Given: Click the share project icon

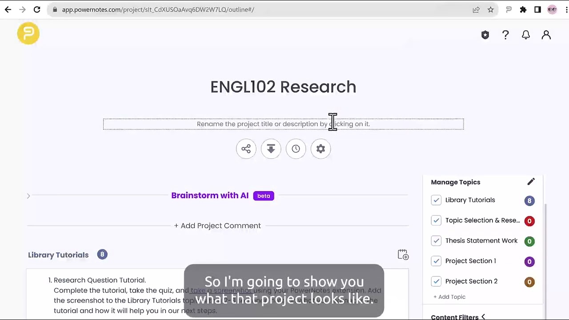Looking at the screenshot, I should (246, 149).
